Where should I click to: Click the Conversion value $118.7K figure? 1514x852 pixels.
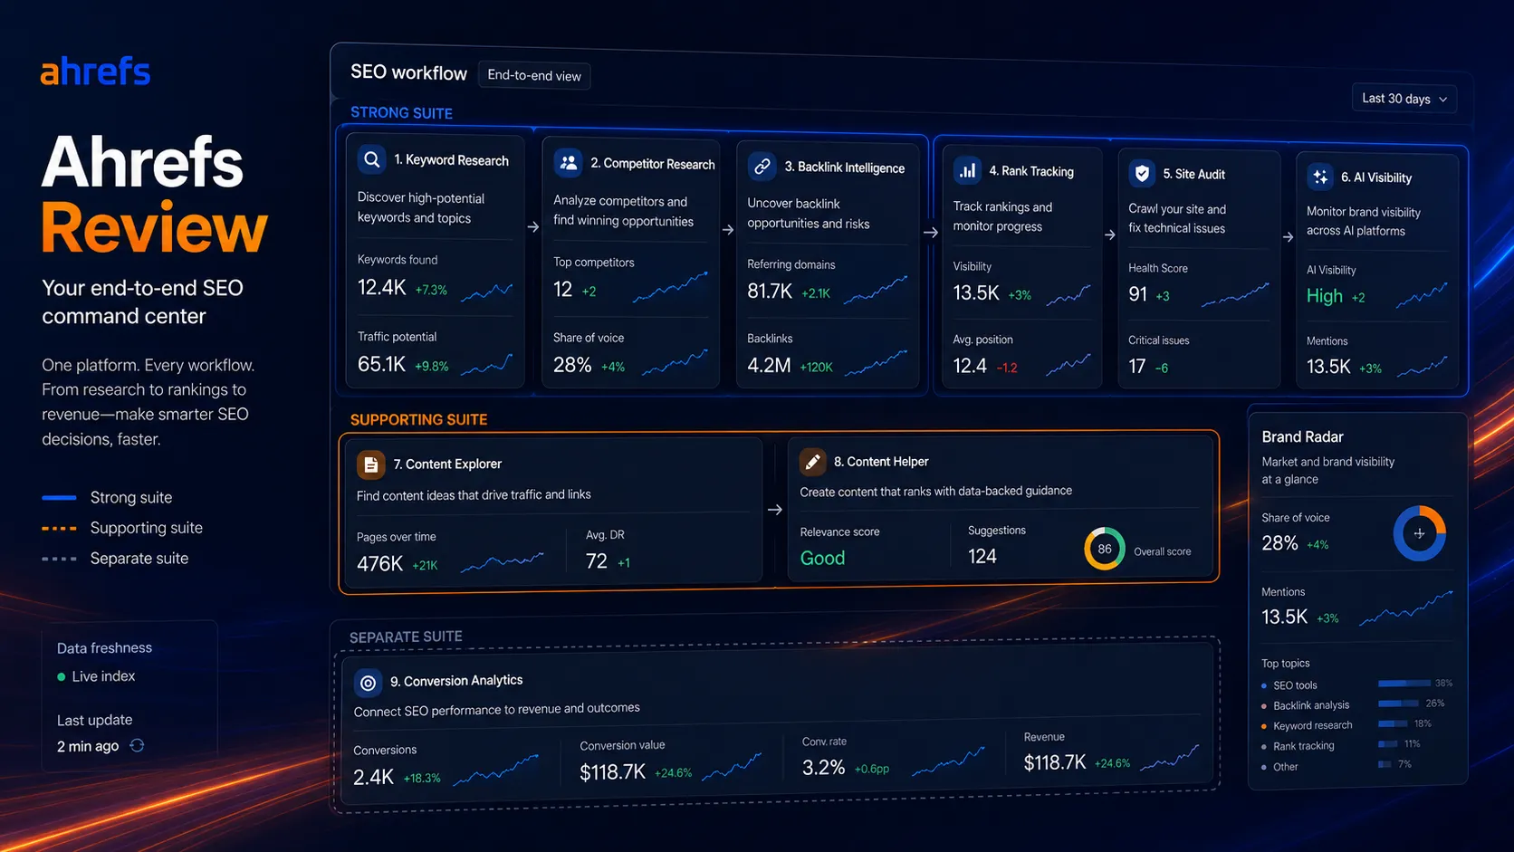[x=612, y=772]
